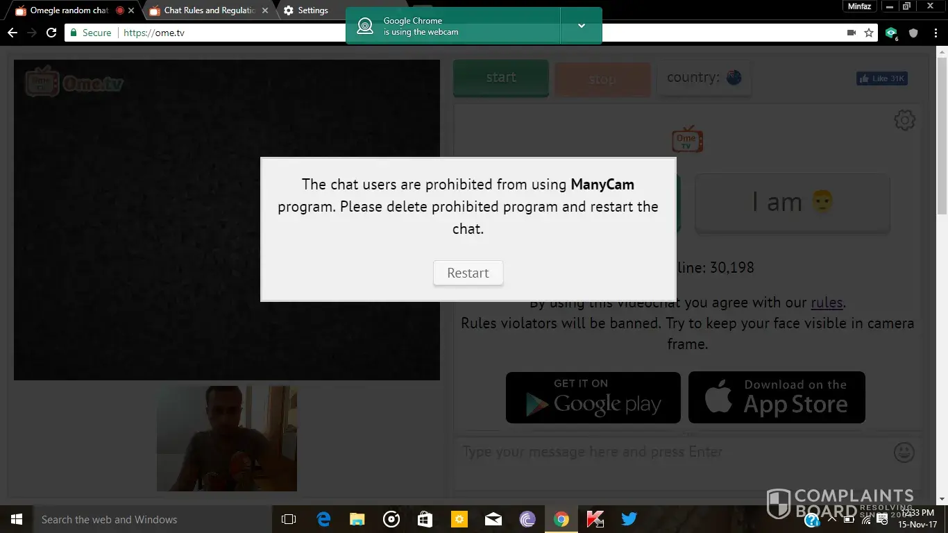
Task: Click the Ome.tv logo on the video
Action: (x=74, y=83)
